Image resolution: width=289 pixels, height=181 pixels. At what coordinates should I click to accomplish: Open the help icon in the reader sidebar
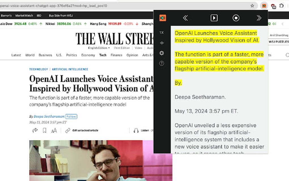(x=161, y=63)
